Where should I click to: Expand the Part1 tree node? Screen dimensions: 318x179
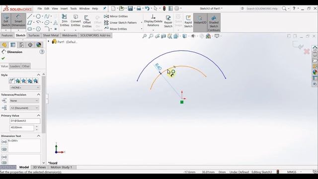pyautogui.click(x=49, y=41)
